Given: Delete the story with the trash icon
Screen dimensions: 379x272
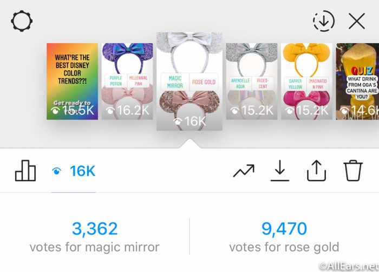Looking at the screenshot, I should [x=353, y=171].
